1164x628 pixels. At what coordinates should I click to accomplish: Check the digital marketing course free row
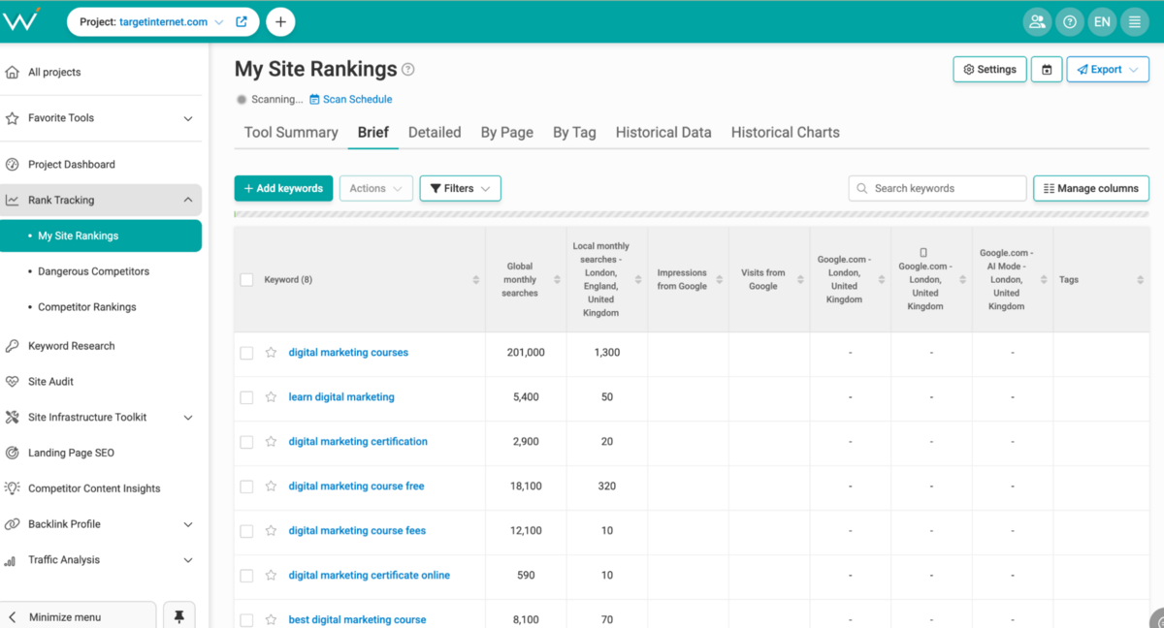click(246, 487)
